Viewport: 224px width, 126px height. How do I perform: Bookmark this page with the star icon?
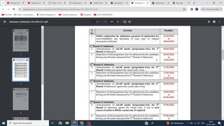(184, 9)
